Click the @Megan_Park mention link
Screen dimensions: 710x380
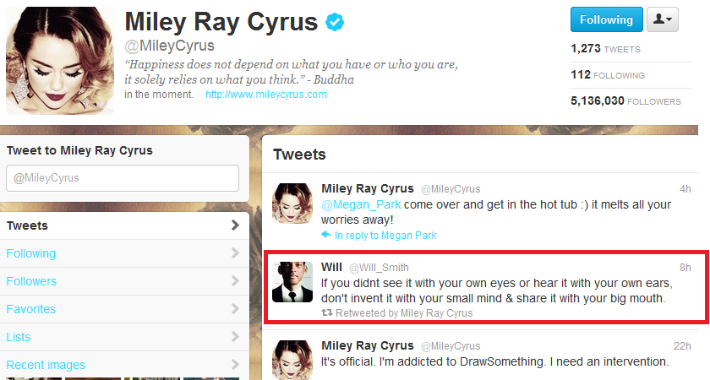pyautogui.click(x=361, y=204)
